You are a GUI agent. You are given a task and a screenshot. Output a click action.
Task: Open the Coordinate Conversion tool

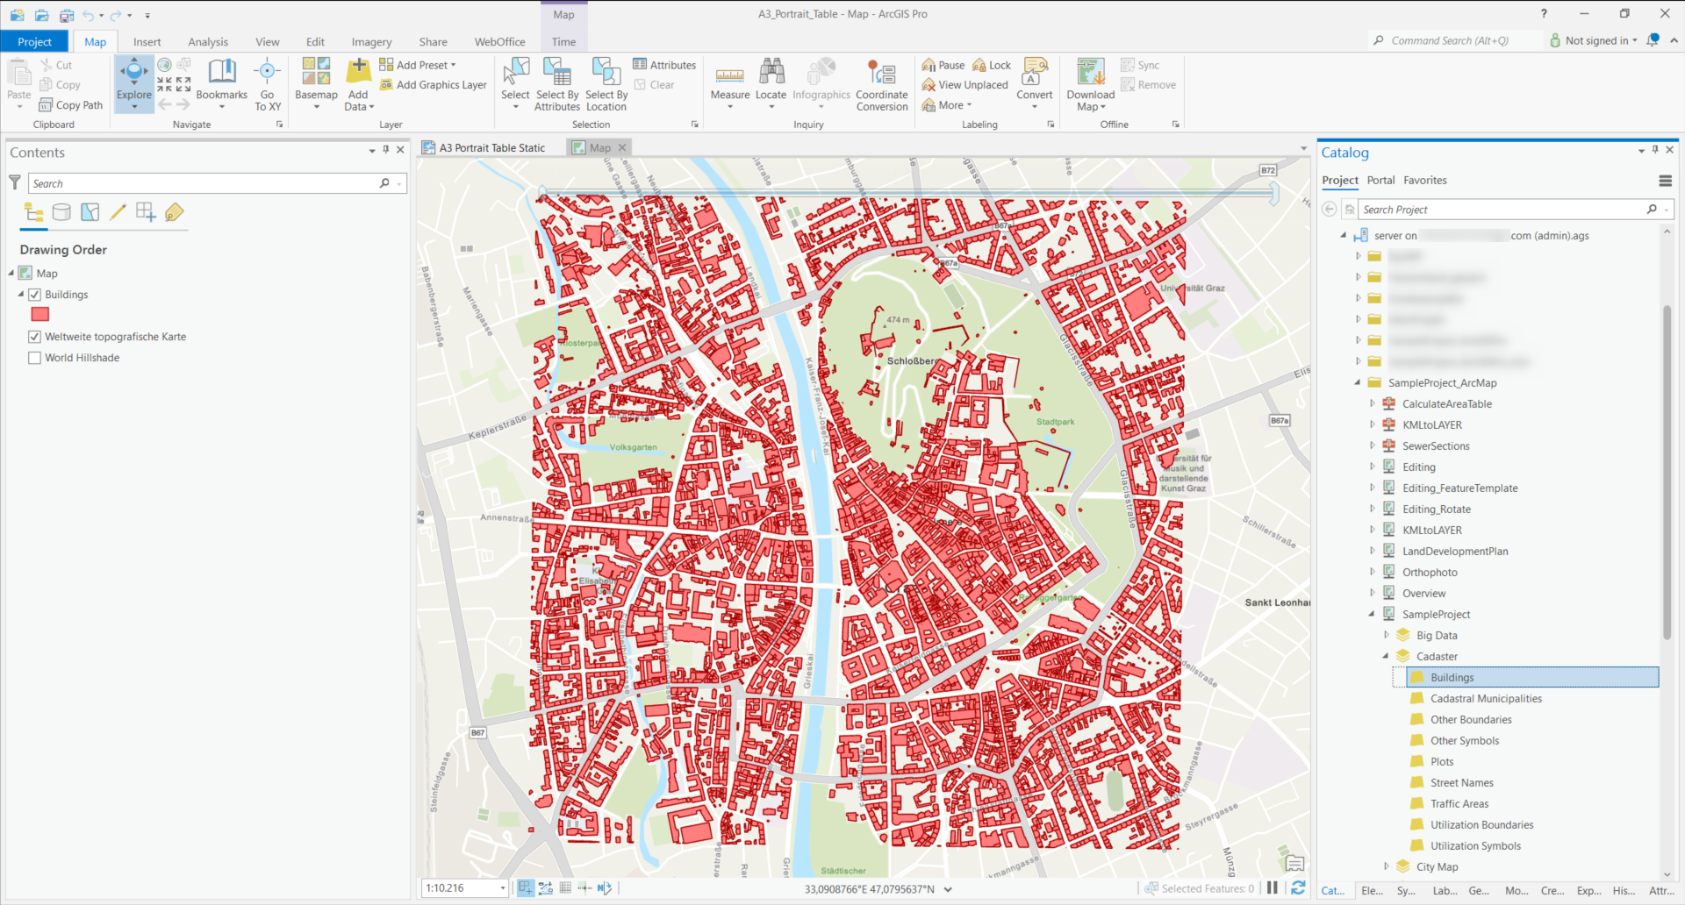[x=881, y=83]
